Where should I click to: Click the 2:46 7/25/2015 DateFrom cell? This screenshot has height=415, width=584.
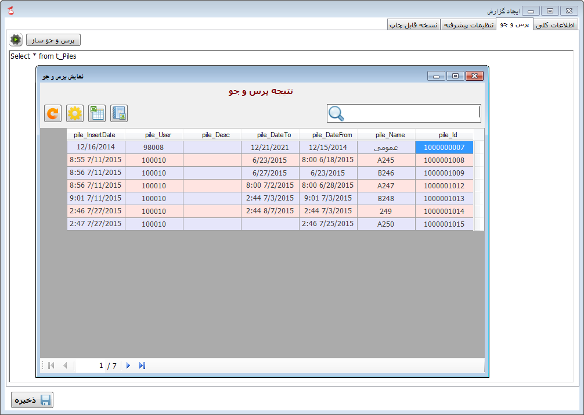pyautogui.click(x=328, y=224)
